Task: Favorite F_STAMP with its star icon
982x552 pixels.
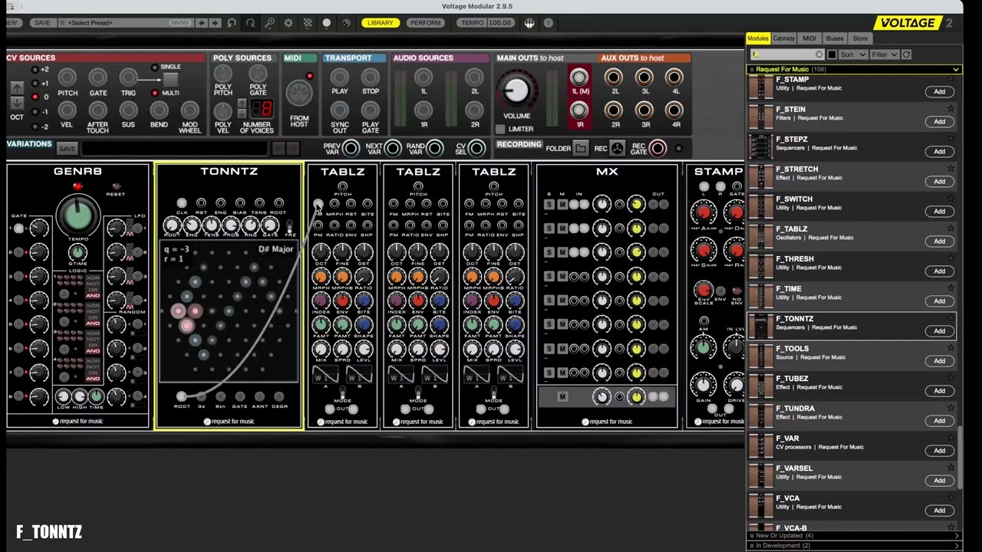Action: (951, 80)
